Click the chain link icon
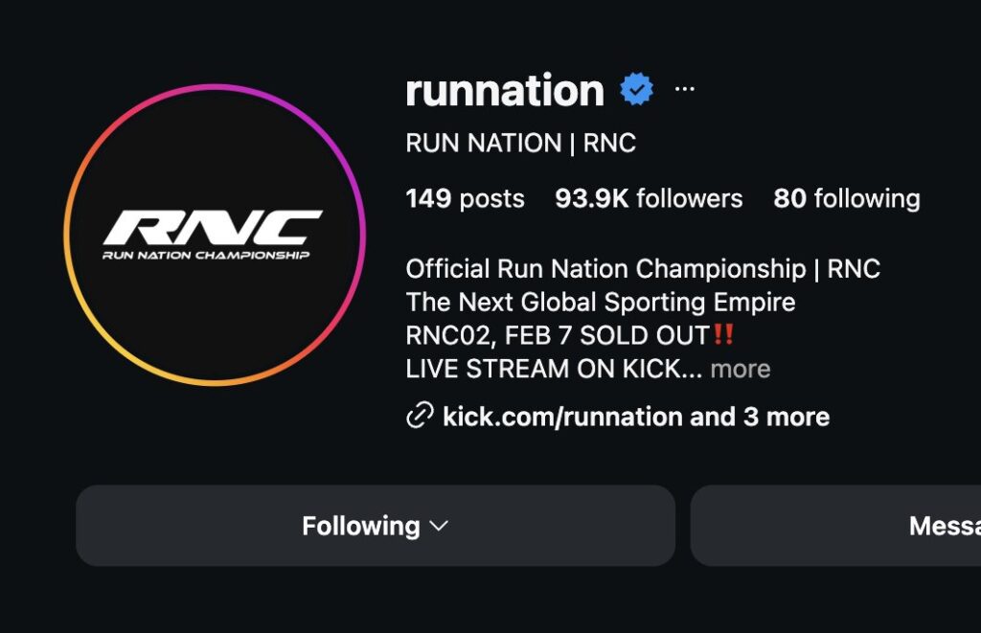 [x=420, y=416]
